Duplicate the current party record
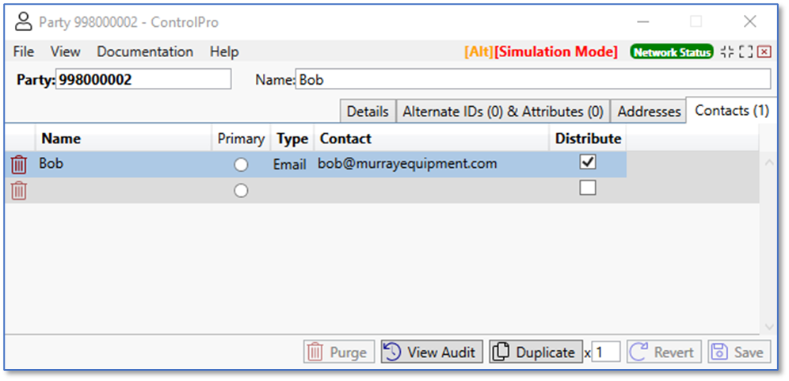 (x=535, y=352)
